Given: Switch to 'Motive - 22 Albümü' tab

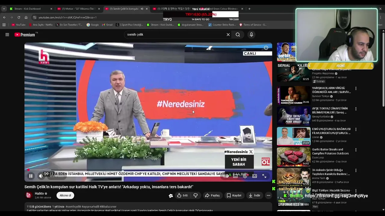Looking at the screenshot, I should coord(79,9).
